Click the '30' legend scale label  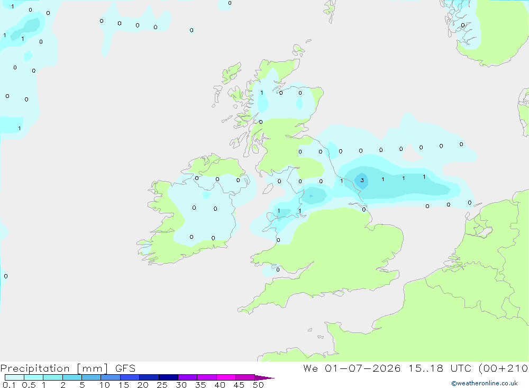[181, 385]
